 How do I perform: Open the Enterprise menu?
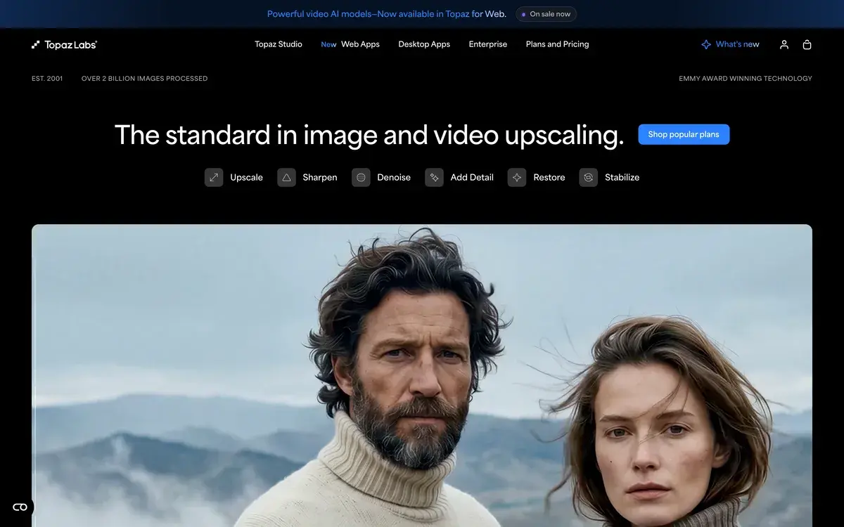click(x=488, y=44)
